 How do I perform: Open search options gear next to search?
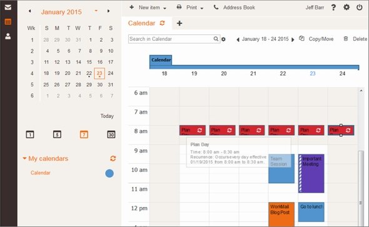tap(223, 39)
